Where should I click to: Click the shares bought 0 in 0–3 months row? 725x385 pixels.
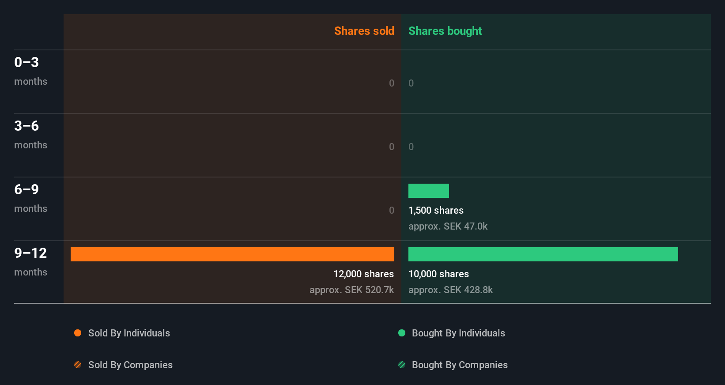coord(411,83)
